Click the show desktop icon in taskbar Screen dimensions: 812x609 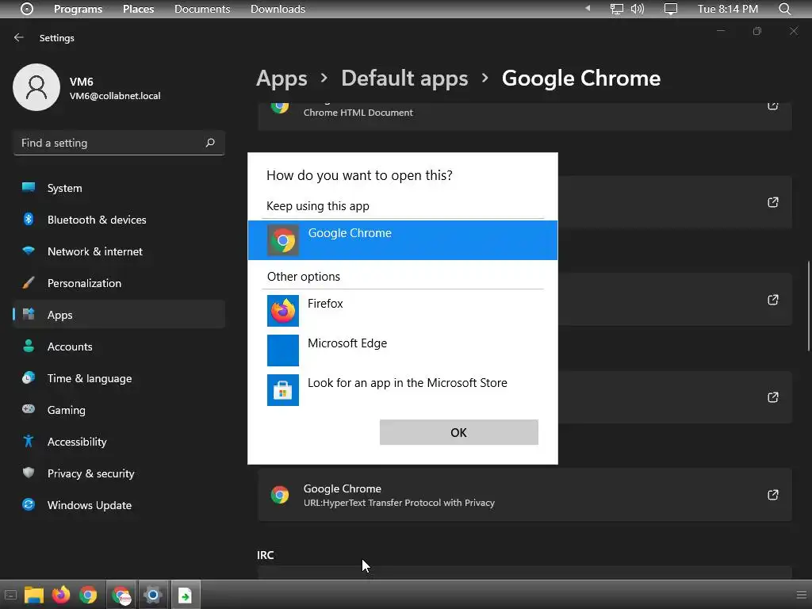click(x=10, y=595)
